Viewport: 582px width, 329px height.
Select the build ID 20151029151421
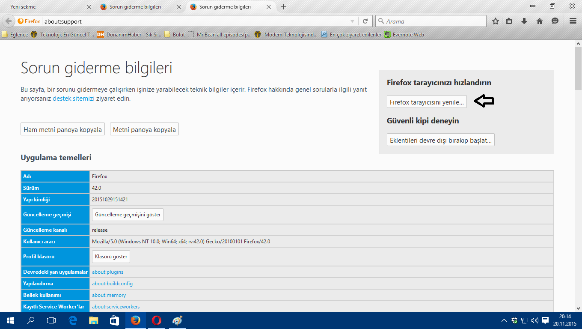[x=110, y=200]
